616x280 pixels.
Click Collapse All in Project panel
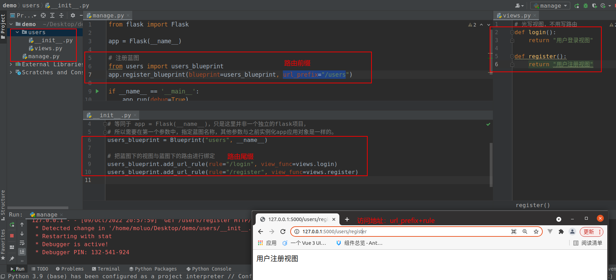point(61,15)
